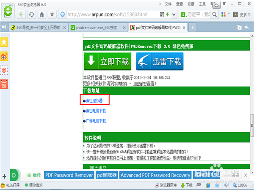Open the address bar dropdown arrow
This screenshot has width=254, height=190.
click(x=174, y=15)
